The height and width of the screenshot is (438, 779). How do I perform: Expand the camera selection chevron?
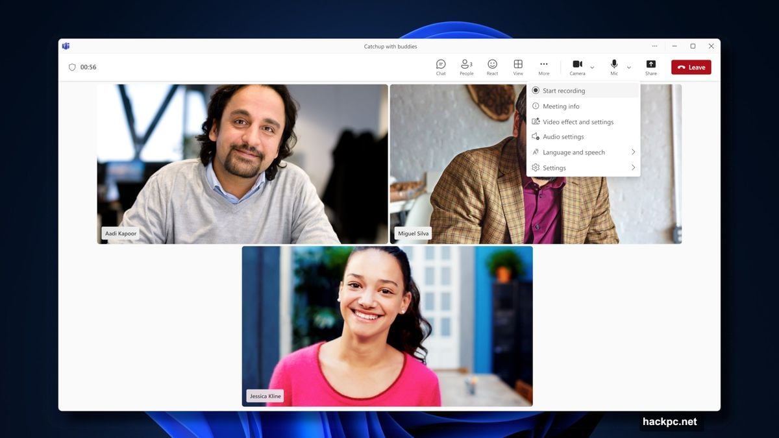click(592, 67)
